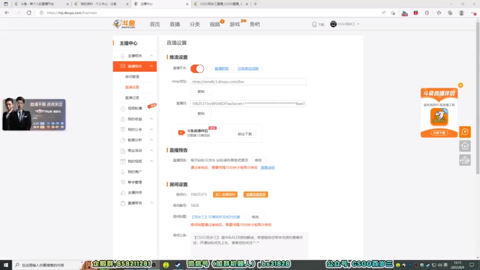Click the bottom grey floating button

click(x=464, y=160)
